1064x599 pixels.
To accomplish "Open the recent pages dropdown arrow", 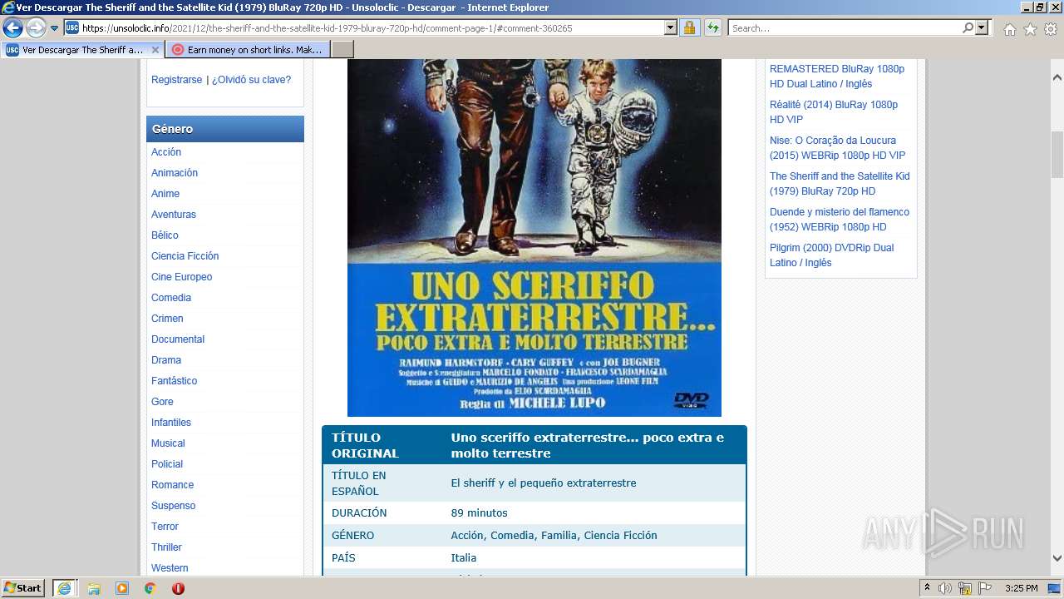I will (x=55, y=28).
